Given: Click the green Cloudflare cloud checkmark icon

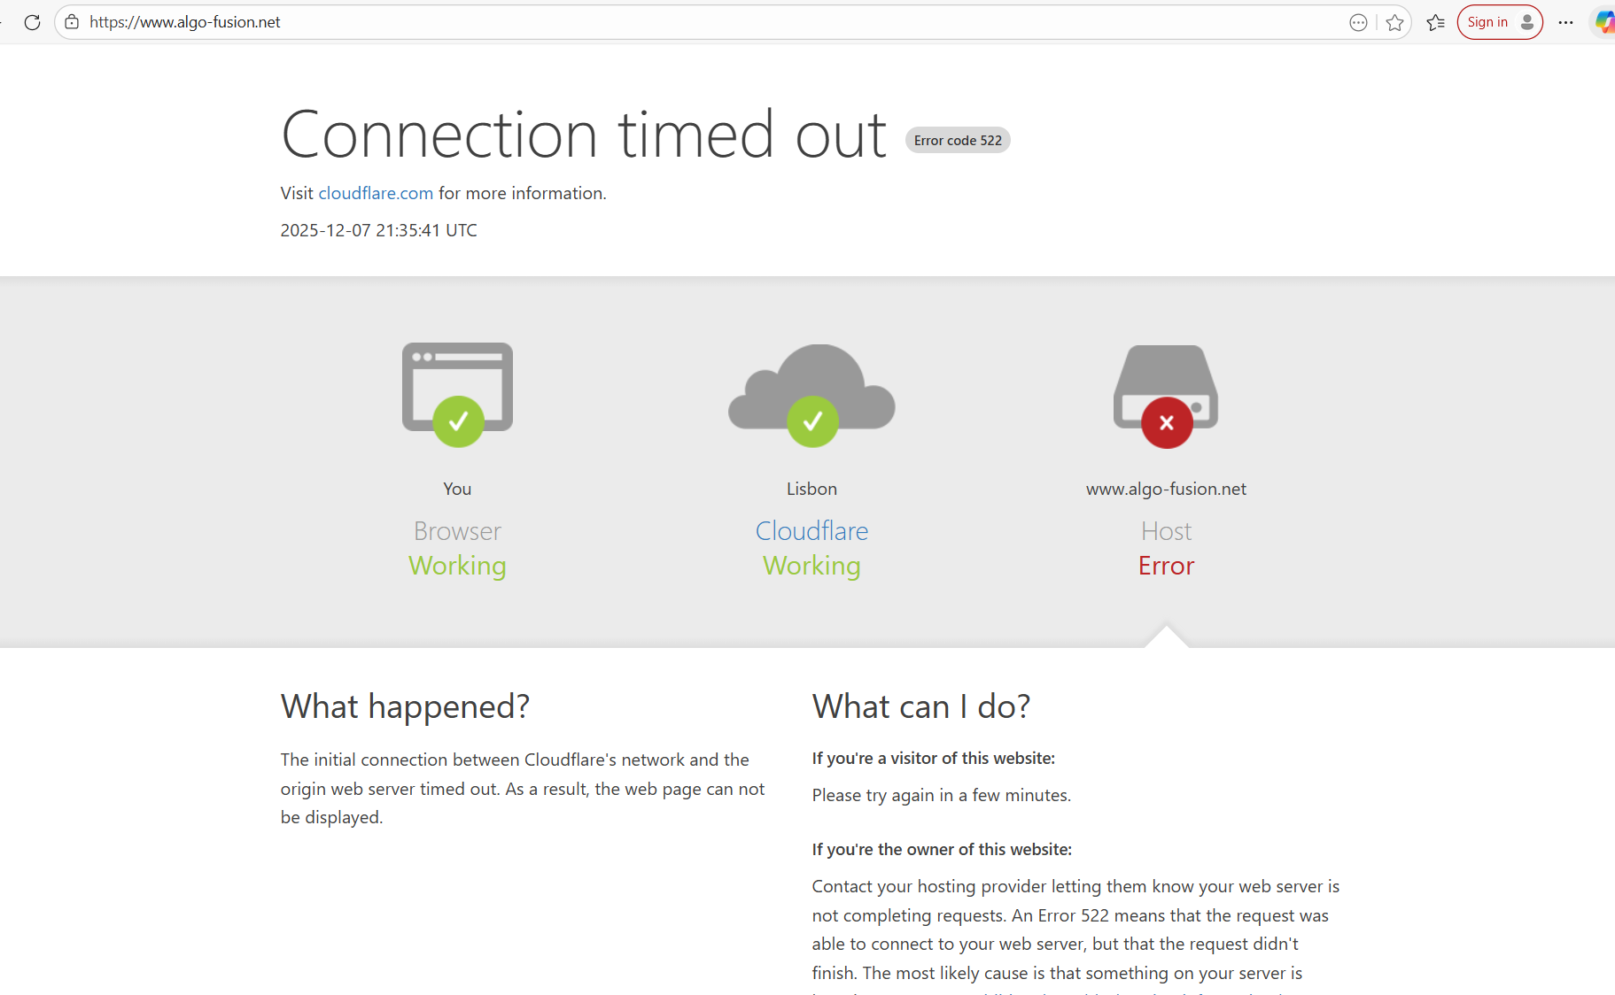Looking at the screenshot, I should click(811, 420).
